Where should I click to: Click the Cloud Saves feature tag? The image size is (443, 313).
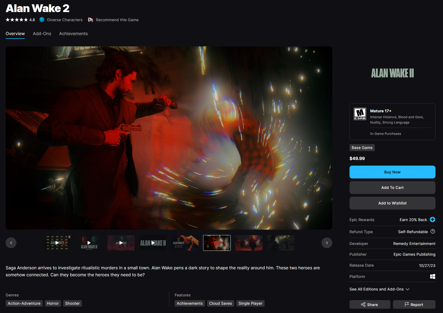click(221, 303)
